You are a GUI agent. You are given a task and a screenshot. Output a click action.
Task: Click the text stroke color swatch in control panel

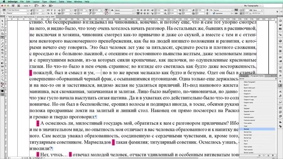point(106,13)
